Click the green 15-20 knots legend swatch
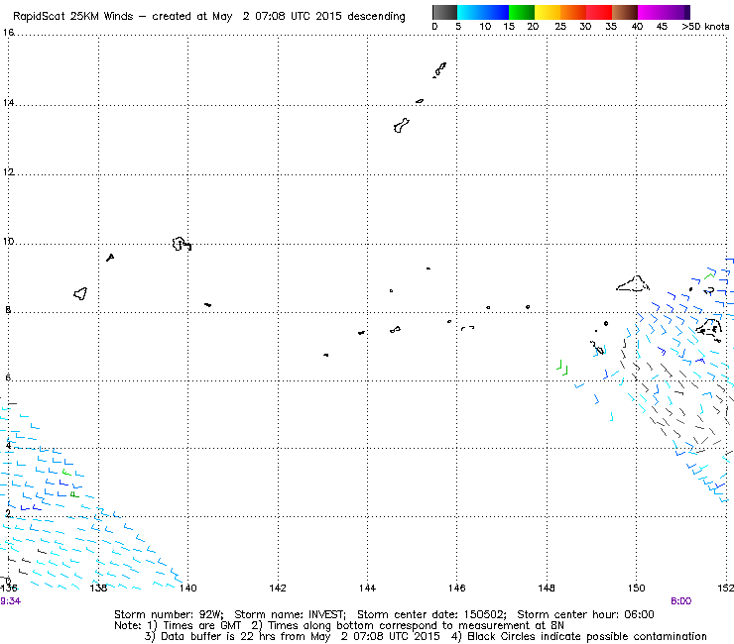Image resolution: width=734 pixels, height=644 pixels. [522, 12]
